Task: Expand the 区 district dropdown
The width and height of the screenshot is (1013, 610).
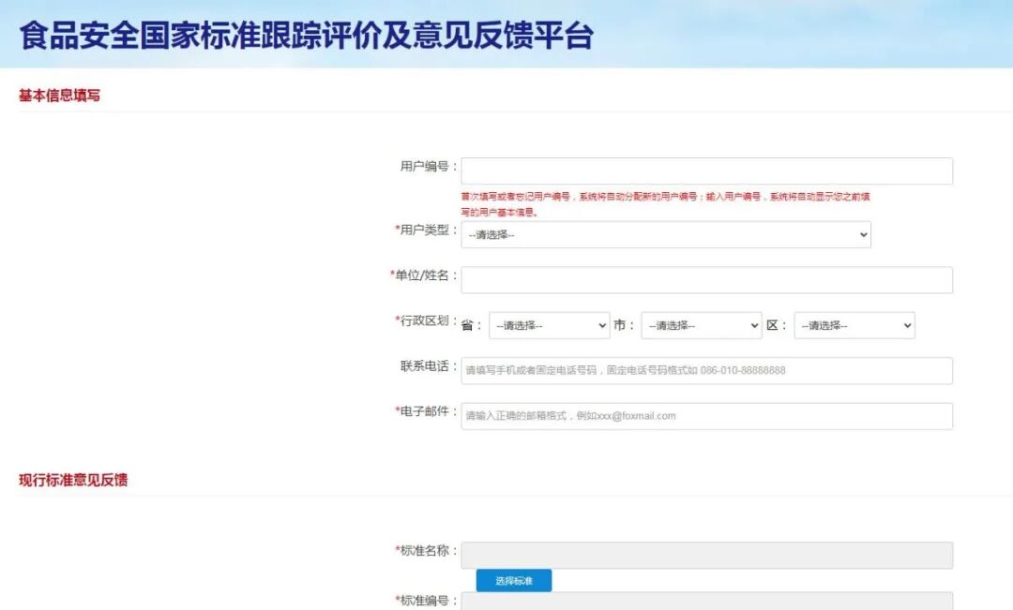Action: tap(854, 325)
